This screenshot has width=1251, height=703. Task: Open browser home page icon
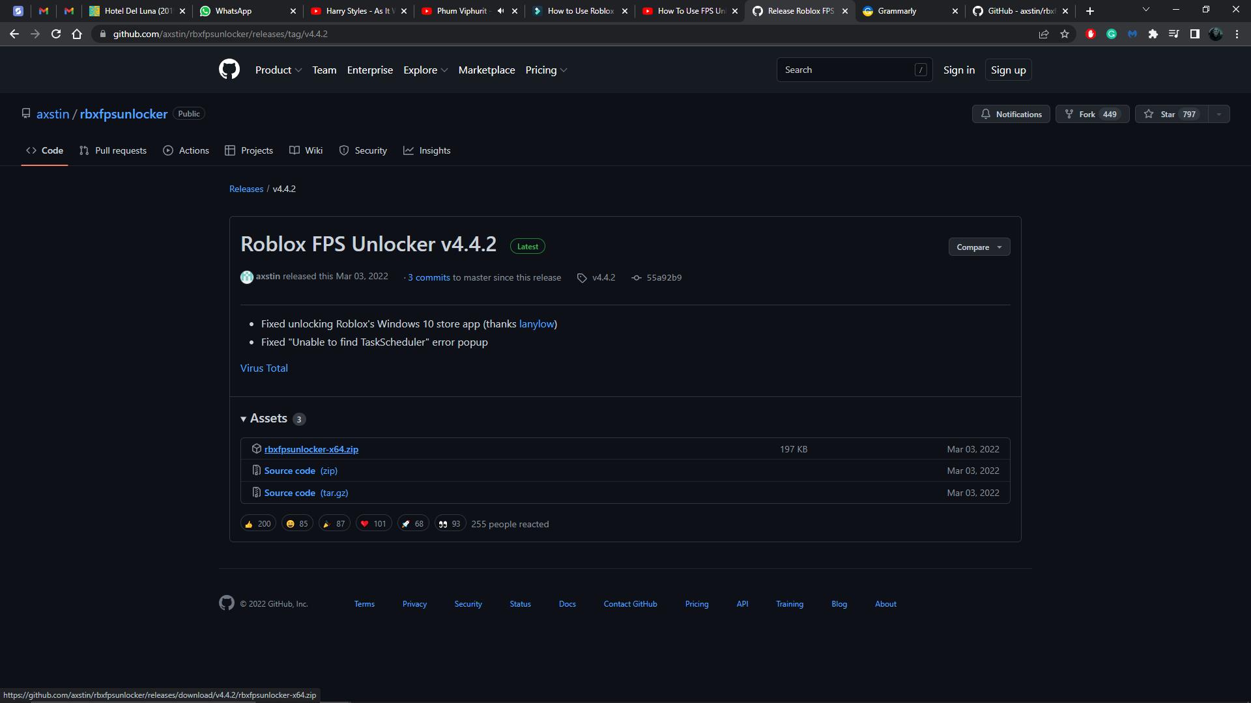77,34
